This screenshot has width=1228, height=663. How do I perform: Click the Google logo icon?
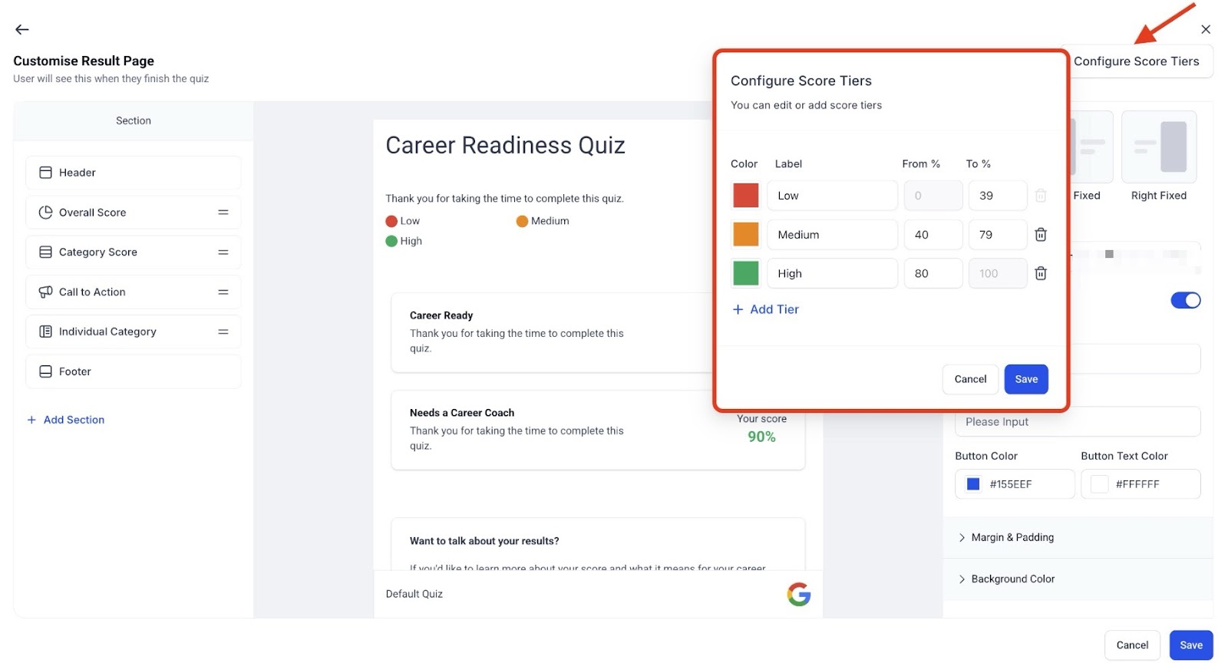tap(798, 594)
